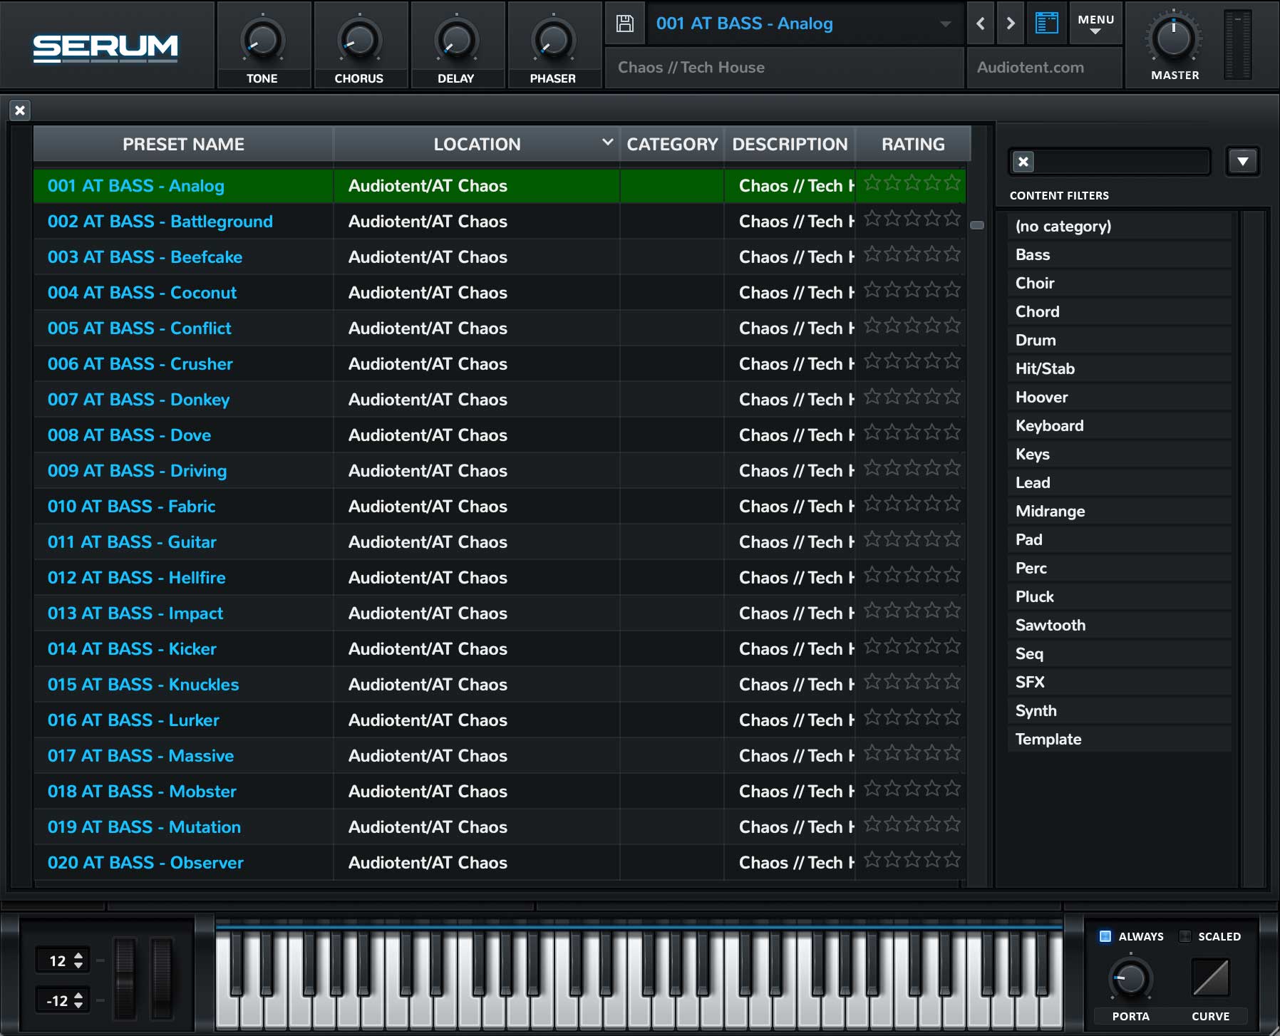Go to the next preset arrow

1011,24
